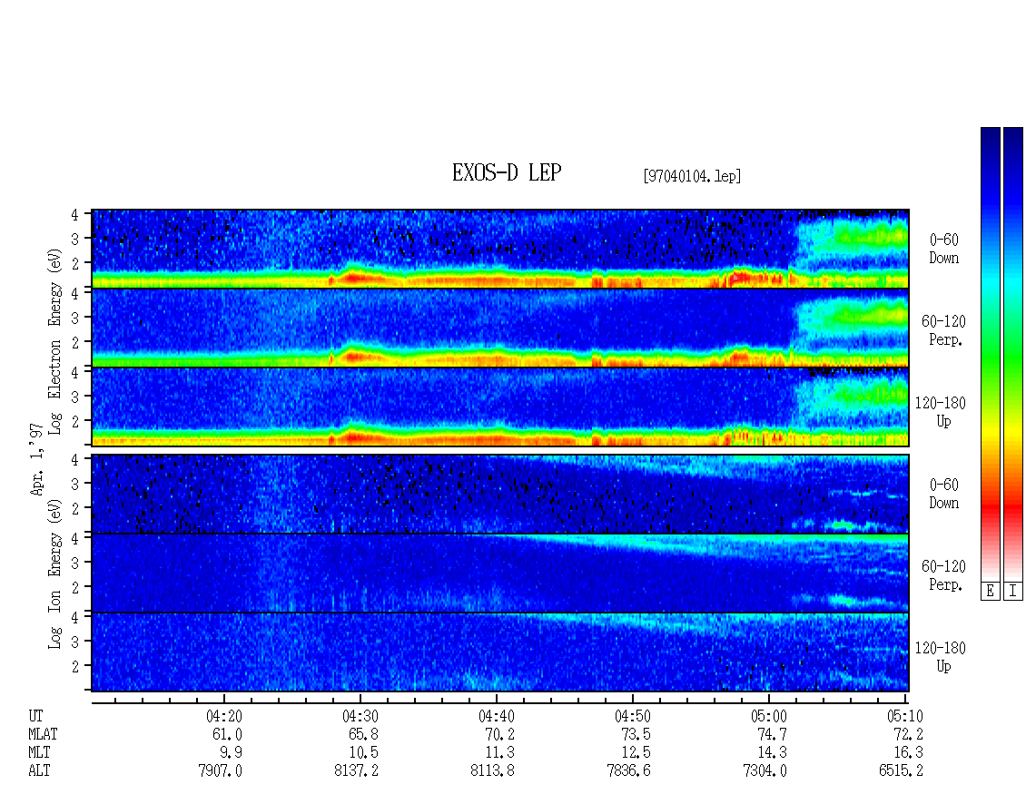Screen dimensions: 1026x794
Task: Select the 04:20 time tick label
Action: click(x=224, y=716)
